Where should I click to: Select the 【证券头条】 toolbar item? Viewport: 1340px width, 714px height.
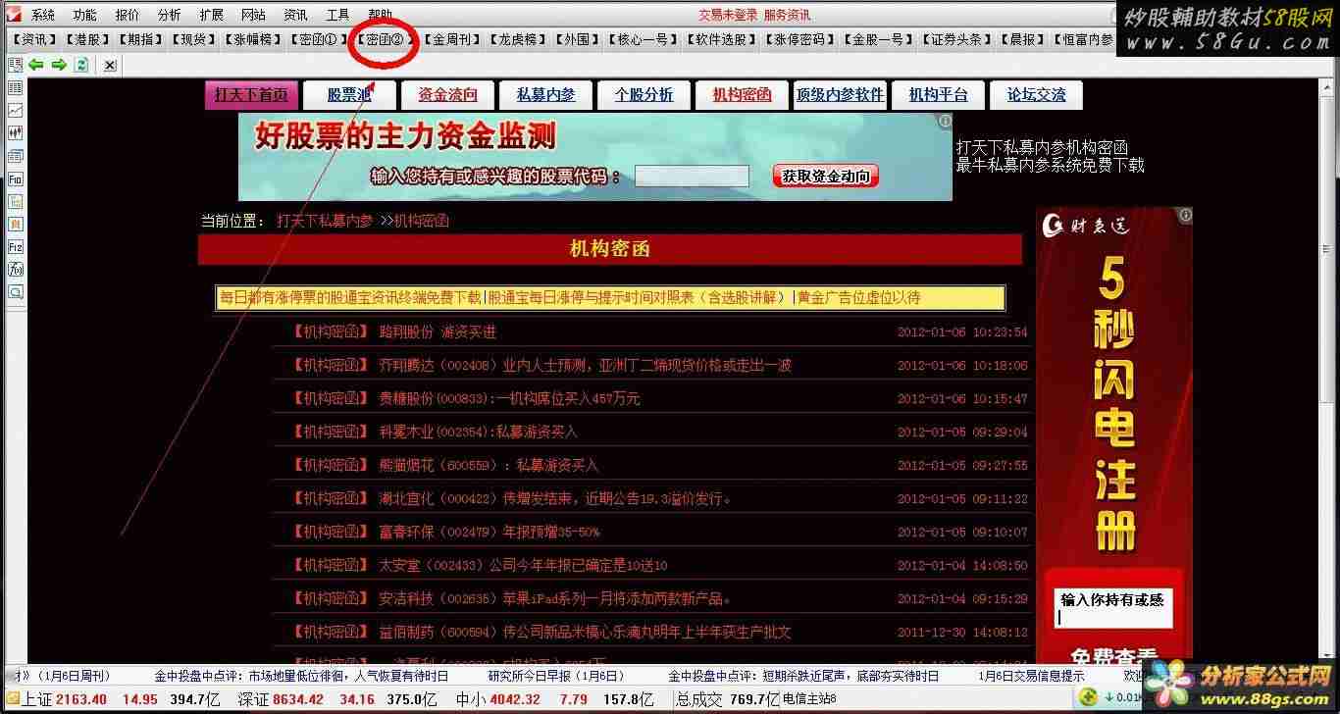tap(957, 39)
